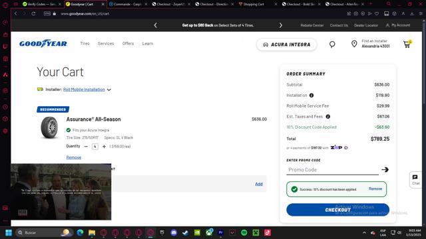Show hidden system tray icons chevron
The image size is (426, 239).
pos(364,232)
